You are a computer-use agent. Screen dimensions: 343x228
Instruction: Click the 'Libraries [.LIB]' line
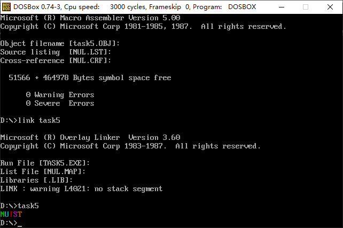[36, 180]
